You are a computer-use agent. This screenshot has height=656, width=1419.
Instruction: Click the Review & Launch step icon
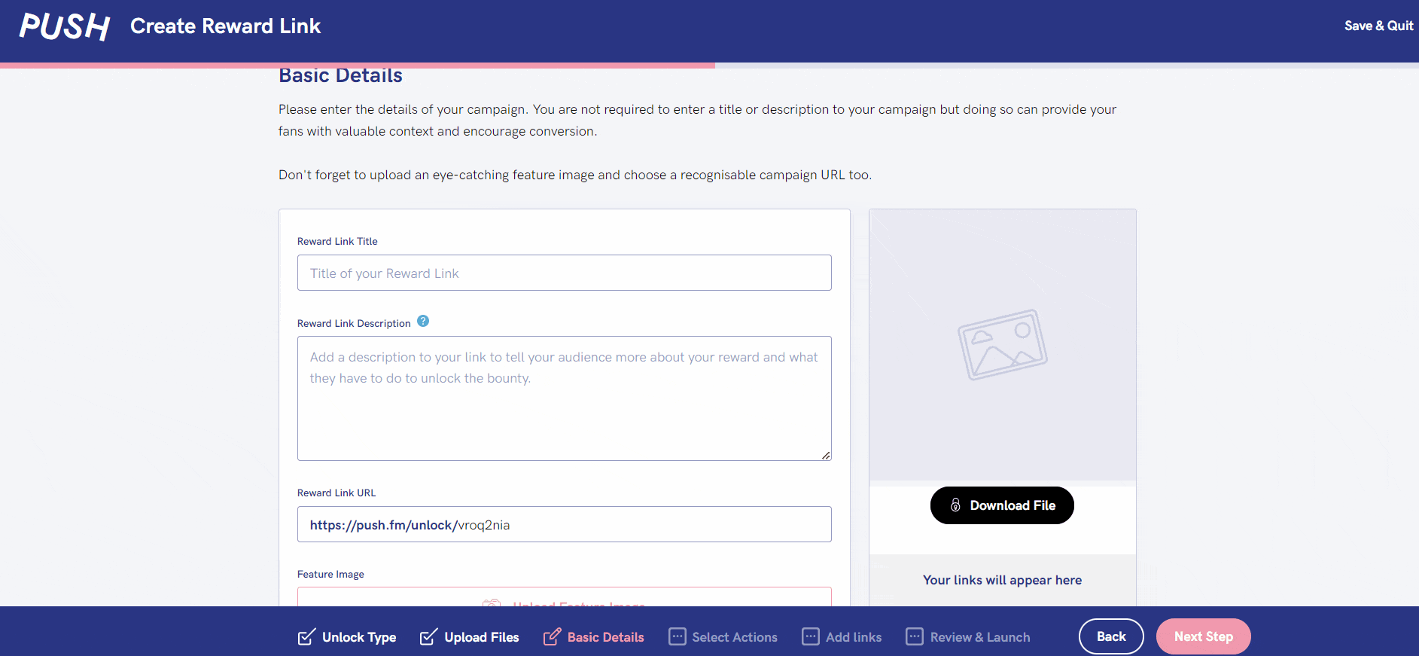click(915, 637)
